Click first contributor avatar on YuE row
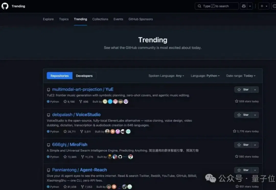Viewport: 276px width, 190px height. 105,101
